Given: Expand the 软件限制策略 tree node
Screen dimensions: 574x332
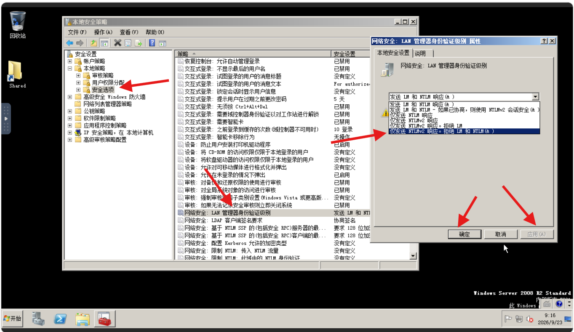Looking at the screenshot, I should point(70,118).
